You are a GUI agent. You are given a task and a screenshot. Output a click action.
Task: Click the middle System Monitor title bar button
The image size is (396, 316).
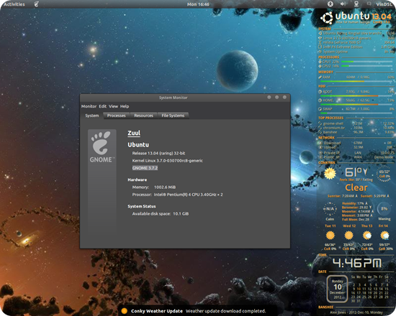point(276,97)
